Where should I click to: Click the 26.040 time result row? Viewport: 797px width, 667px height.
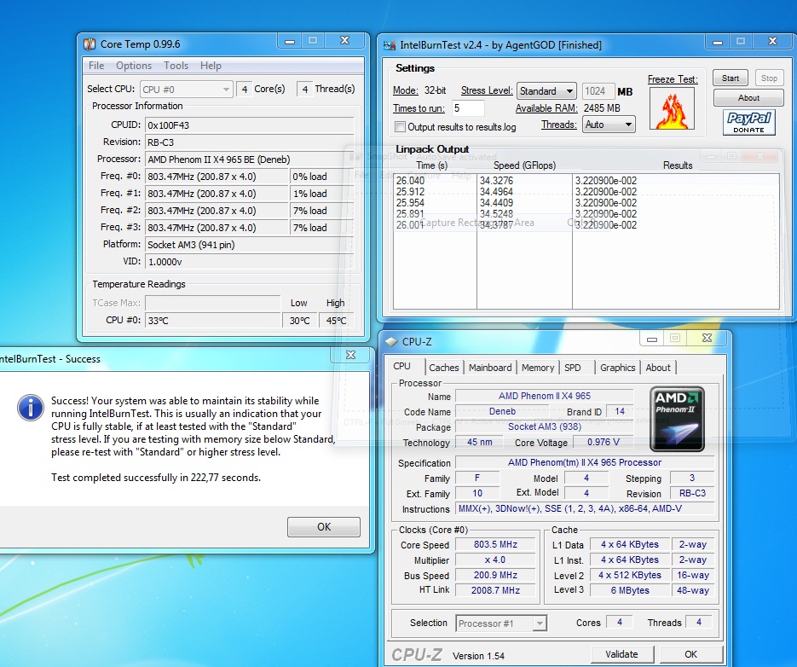[x=410, y=181]
